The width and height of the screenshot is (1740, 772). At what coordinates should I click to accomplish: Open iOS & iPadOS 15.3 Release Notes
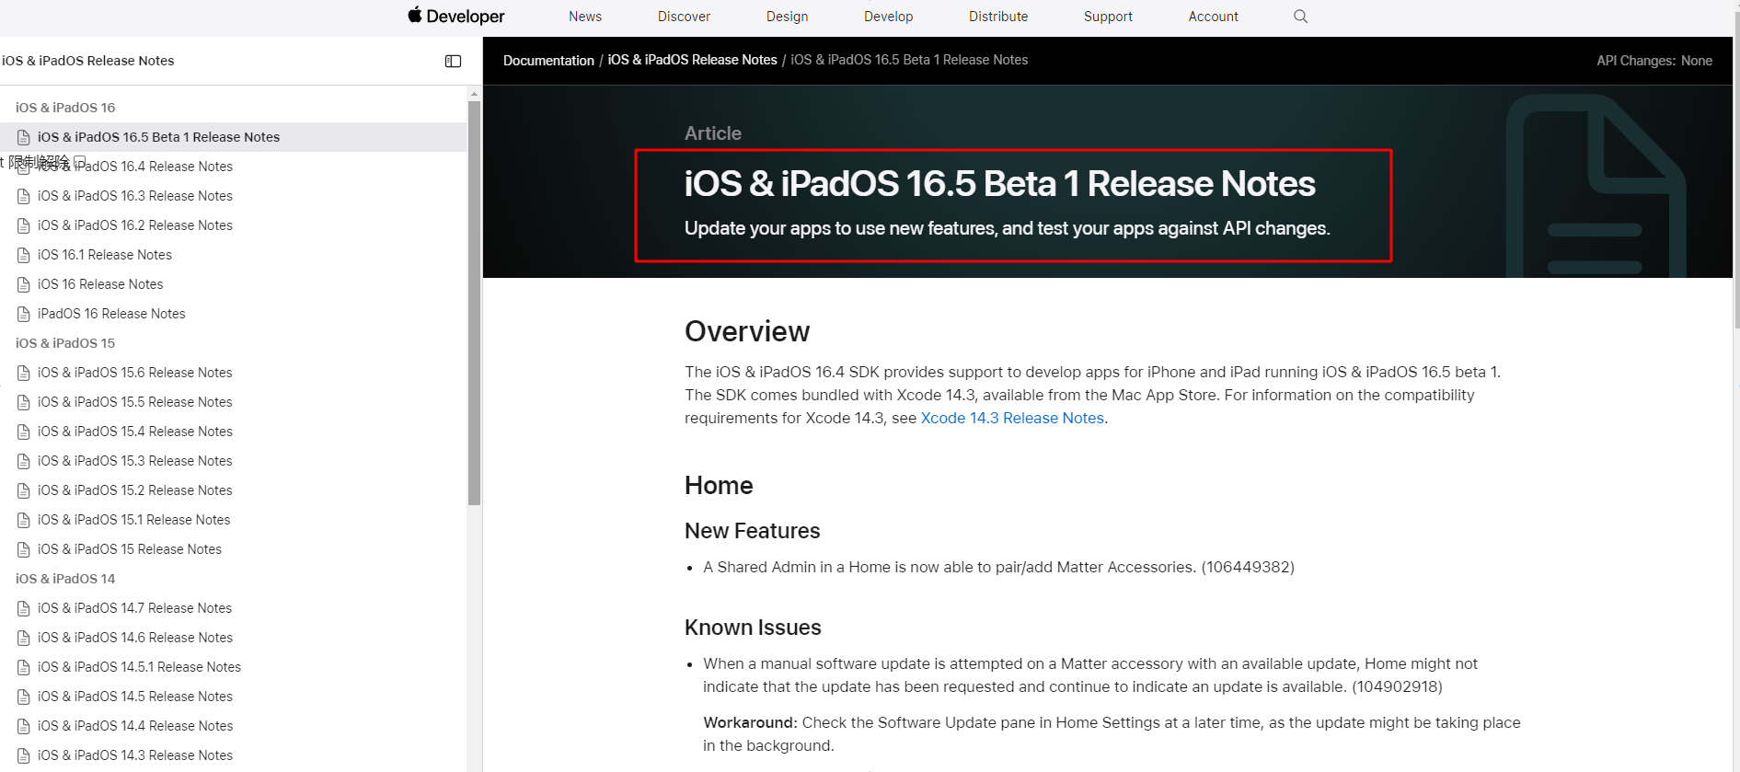click(x=135, y=461)
